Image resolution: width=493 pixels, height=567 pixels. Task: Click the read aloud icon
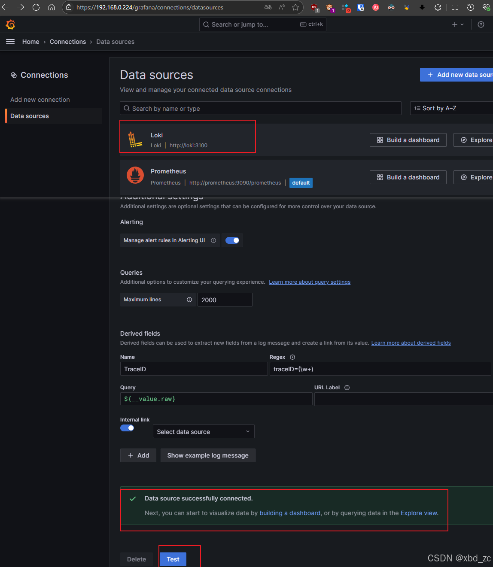point(282,7)
